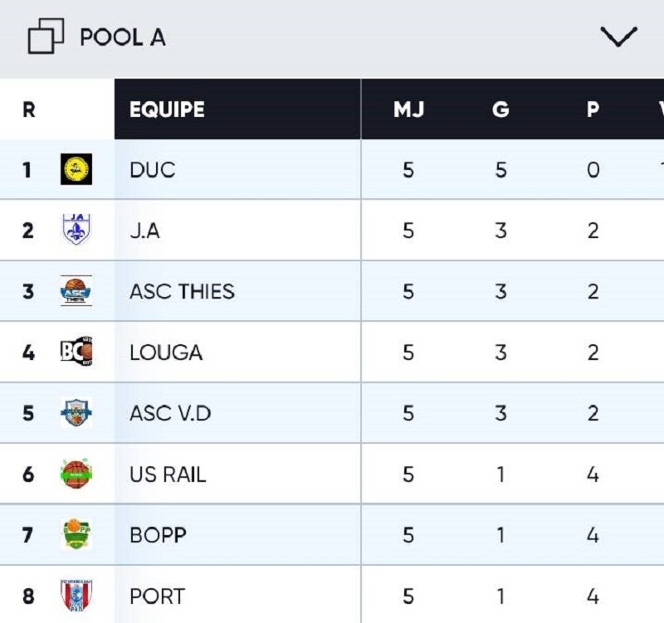Open the DUC team name link

pos(153,170)
